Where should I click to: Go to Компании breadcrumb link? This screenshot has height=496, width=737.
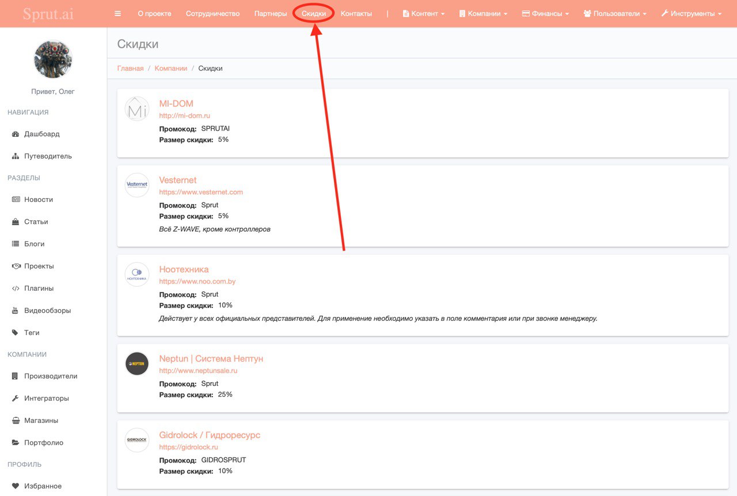(171, 68)
